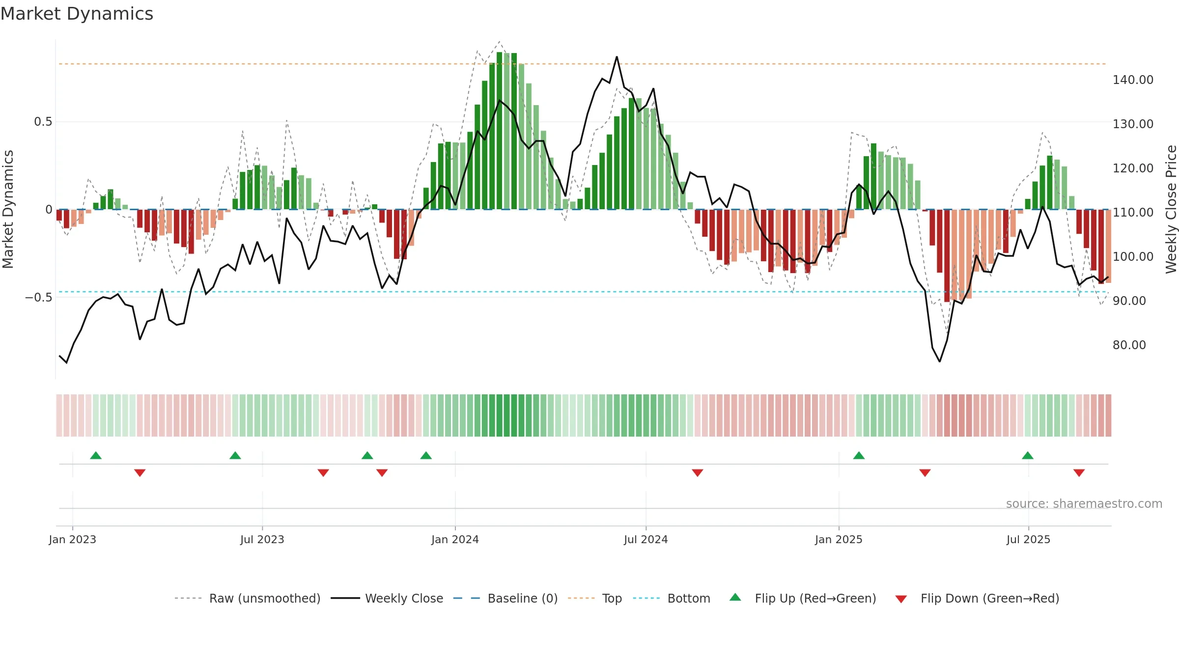Image resolution: width=1179 pixels, height=663 pixels.
Task: Toggle the Flip Up (Red→Green) legend entry
Action: 803,598
